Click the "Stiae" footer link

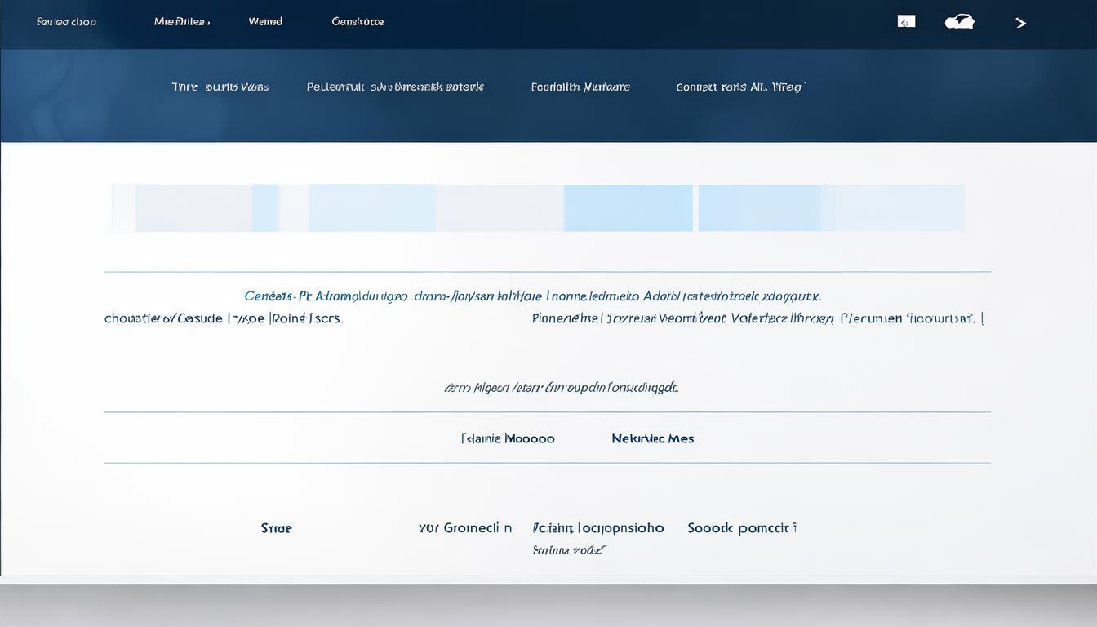(x=276, y=528)
